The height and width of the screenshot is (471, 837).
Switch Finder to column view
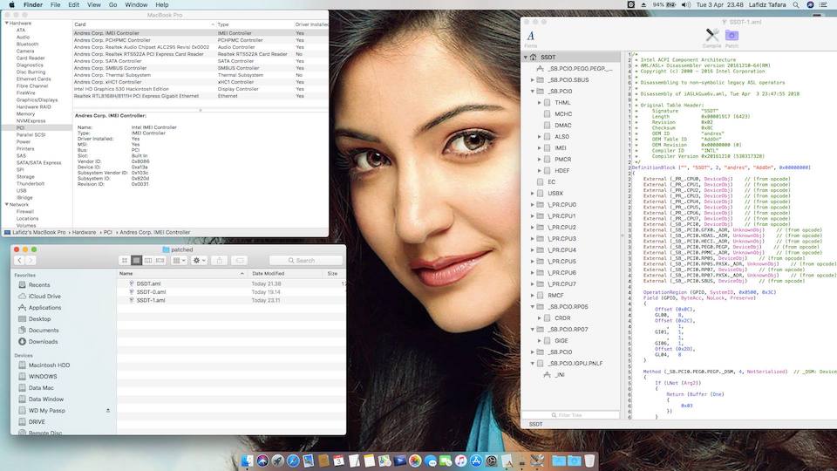click(x=148, y=260)
